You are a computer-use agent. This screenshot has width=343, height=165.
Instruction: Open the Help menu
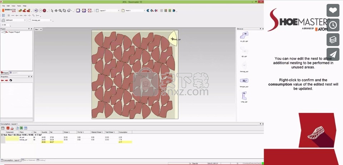[25, 6]
